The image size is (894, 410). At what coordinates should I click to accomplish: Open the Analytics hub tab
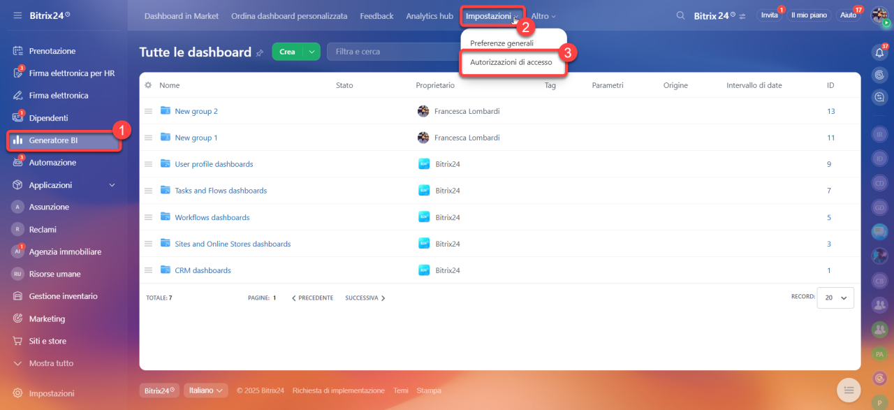430,16
